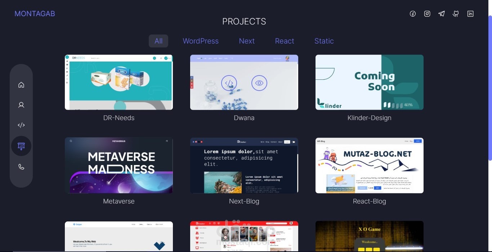
Task: Open the GitHub profile icon
Action: click(456, 14)
